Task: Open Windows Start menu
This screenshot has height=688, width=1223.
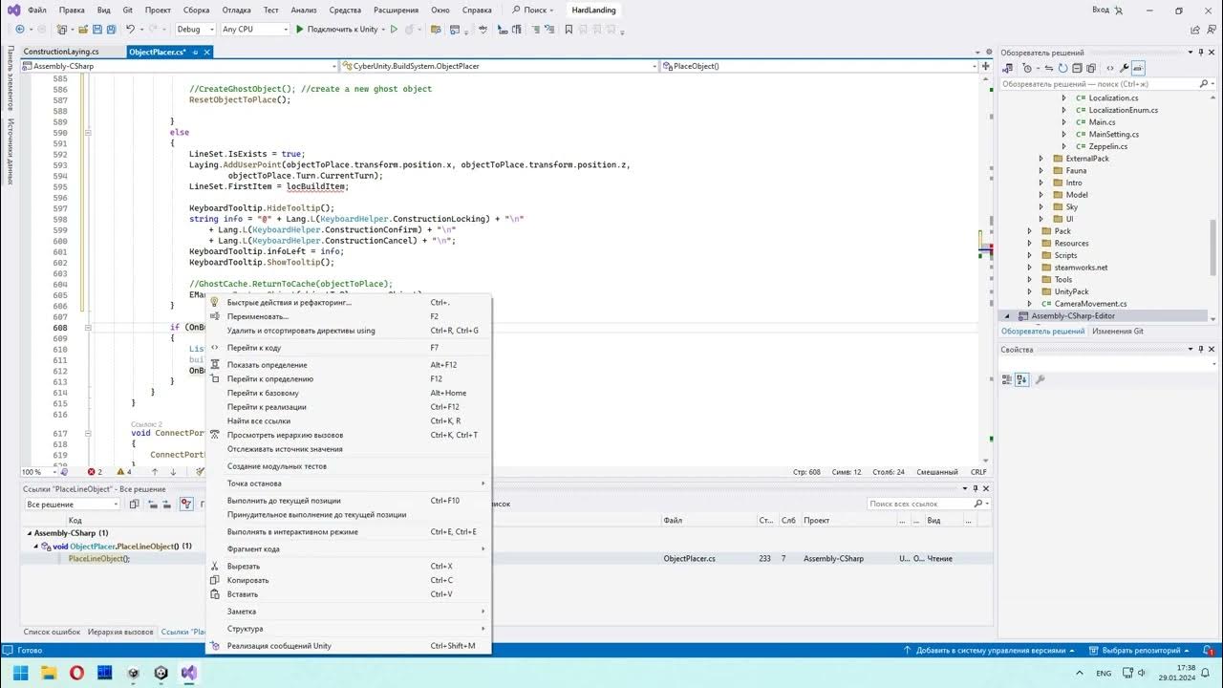Action: point(20,673)
